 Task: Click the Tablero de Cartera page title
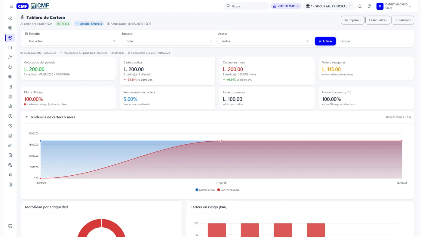46,17
